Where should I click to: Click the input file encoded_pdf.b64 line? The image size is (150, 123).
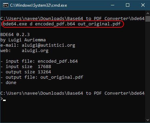pyautogui.click(x=39, y=61)
